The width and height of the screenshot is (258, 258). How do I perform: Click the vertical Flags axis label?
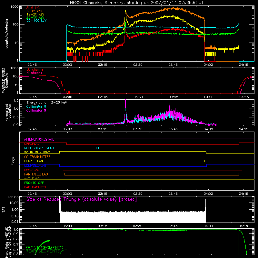pyautogui.click(x=13, y=161)
